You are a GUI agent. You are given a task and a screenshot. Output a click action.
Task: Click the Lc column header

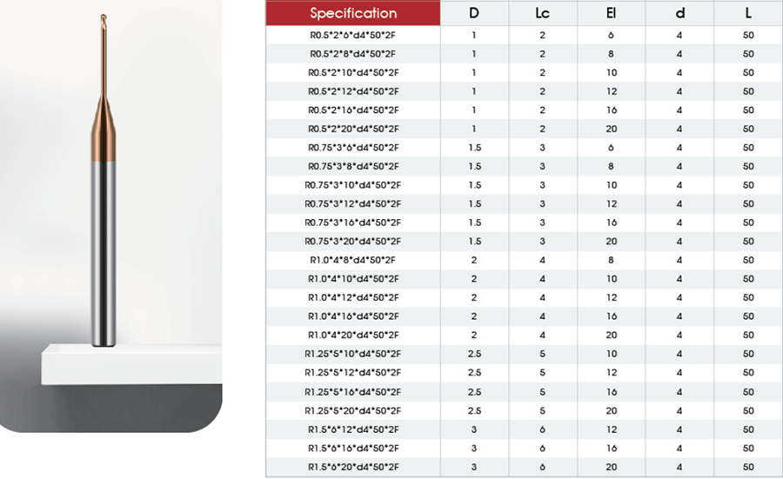(x=542, y=13)
